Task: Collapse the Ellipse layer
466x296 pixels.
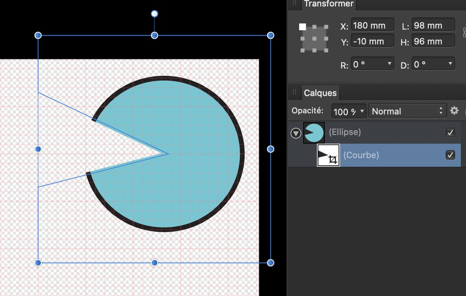Action: coord(295,133)
